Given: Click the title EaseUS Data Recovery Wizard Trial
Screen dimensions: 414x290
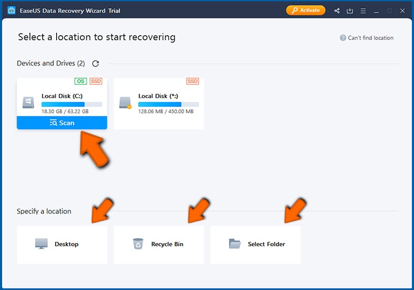Looking at the screenshot, I should 70,11.
